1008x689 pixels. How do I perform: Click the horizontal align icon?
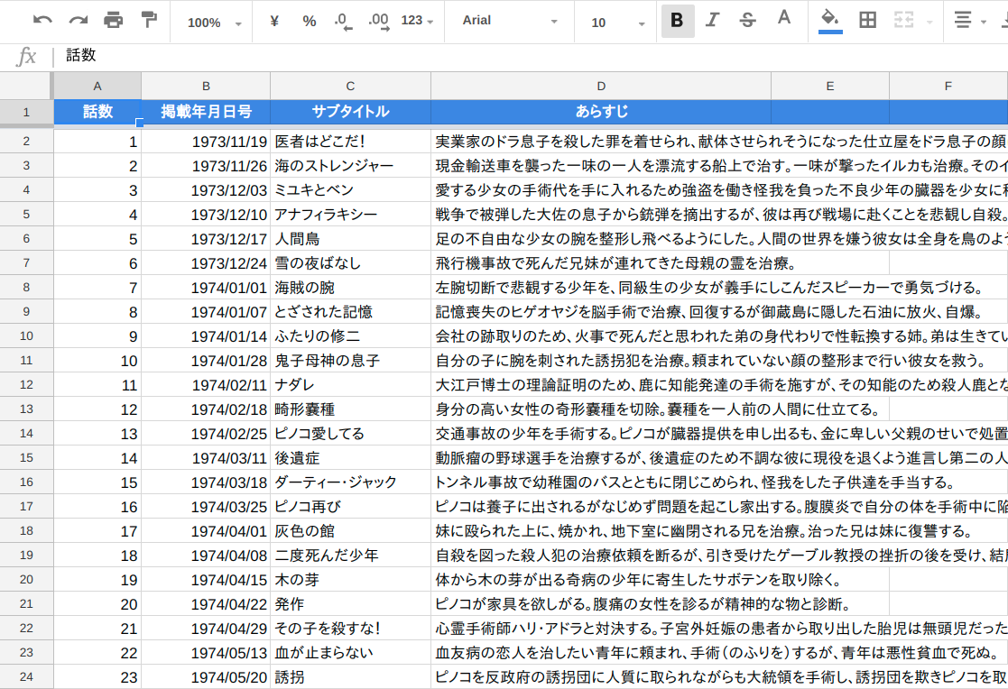963,21
